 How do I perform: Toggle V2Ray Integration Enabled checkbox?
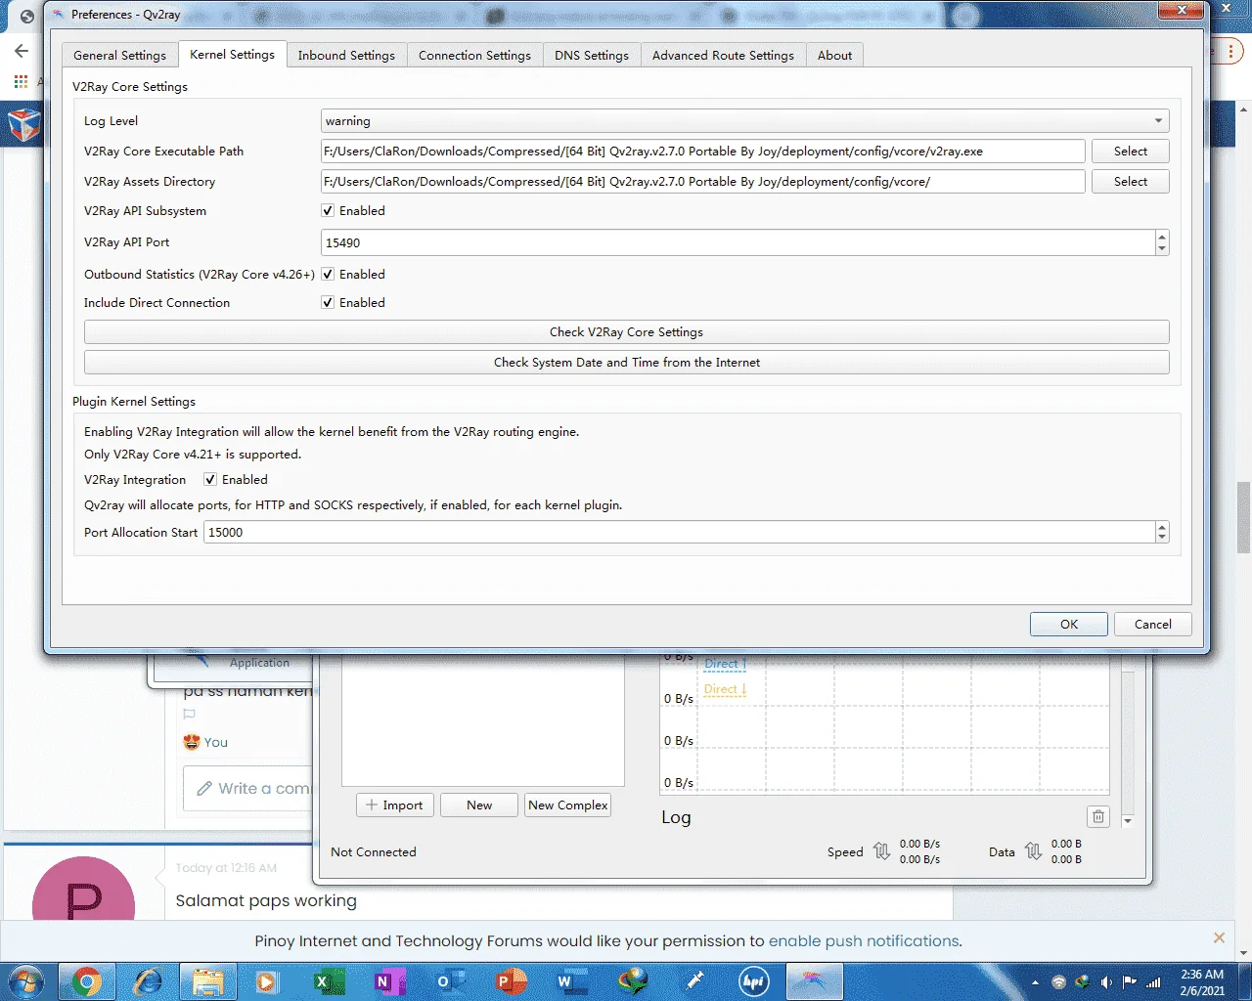point(210,480)
